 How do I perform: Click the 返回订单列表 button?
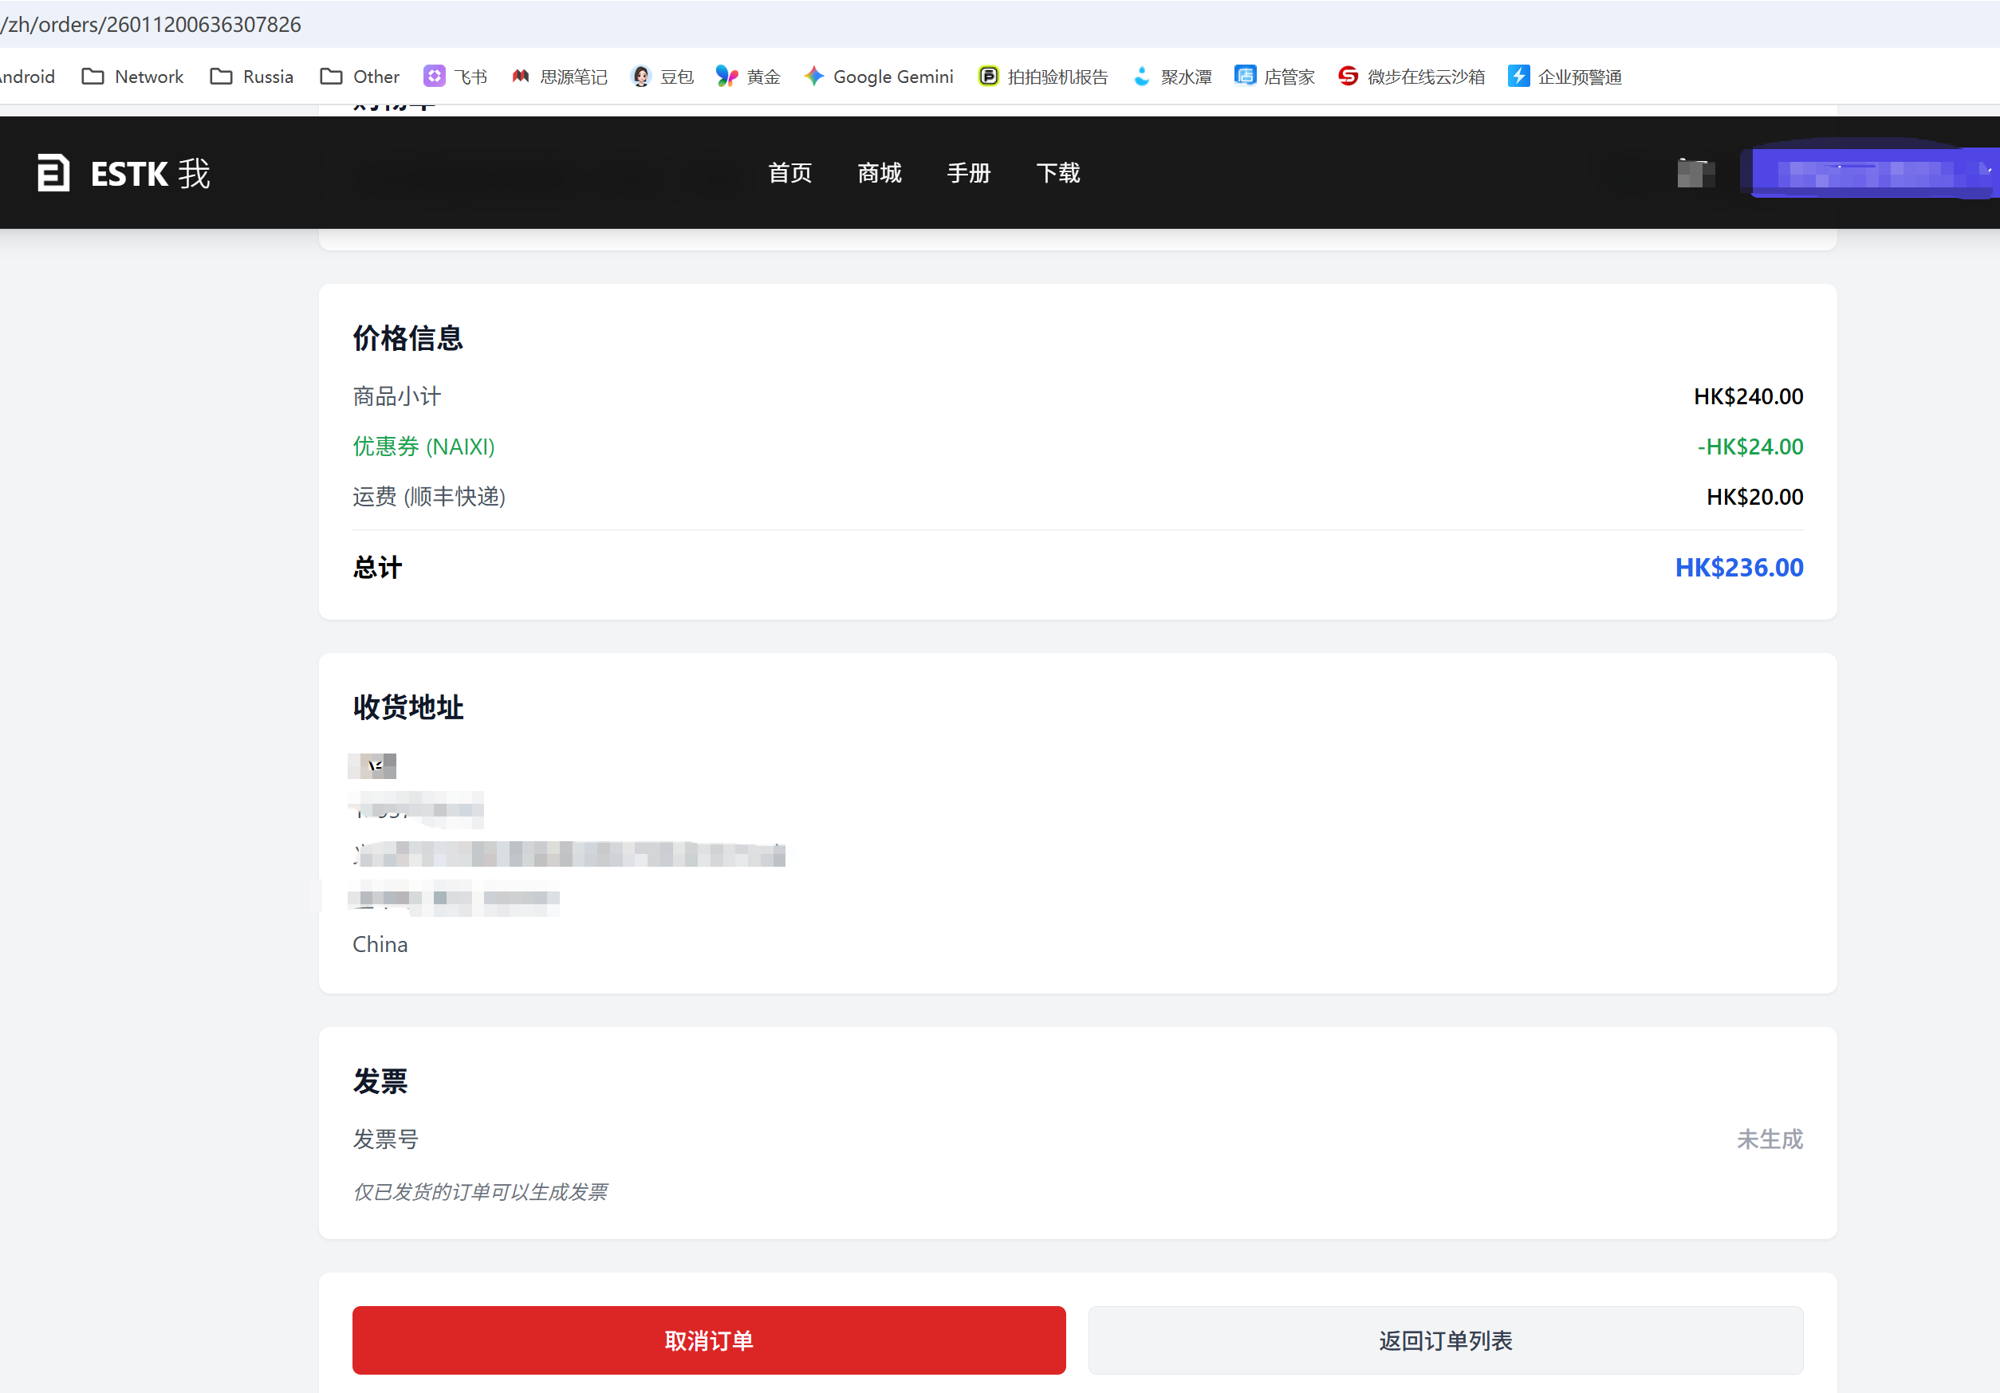point(1445,1339)
